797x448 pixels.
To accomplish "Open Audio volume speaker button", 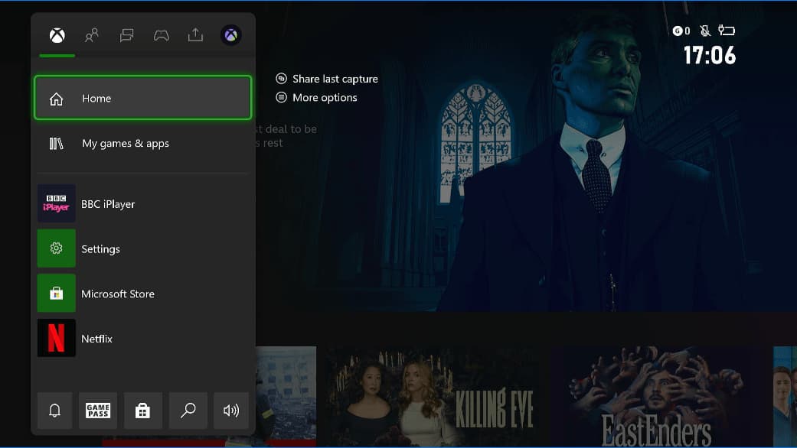I will click(x=231, y=411).
